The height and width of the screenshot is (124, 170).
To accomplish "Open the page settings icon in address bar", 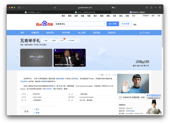I will 55,7.
